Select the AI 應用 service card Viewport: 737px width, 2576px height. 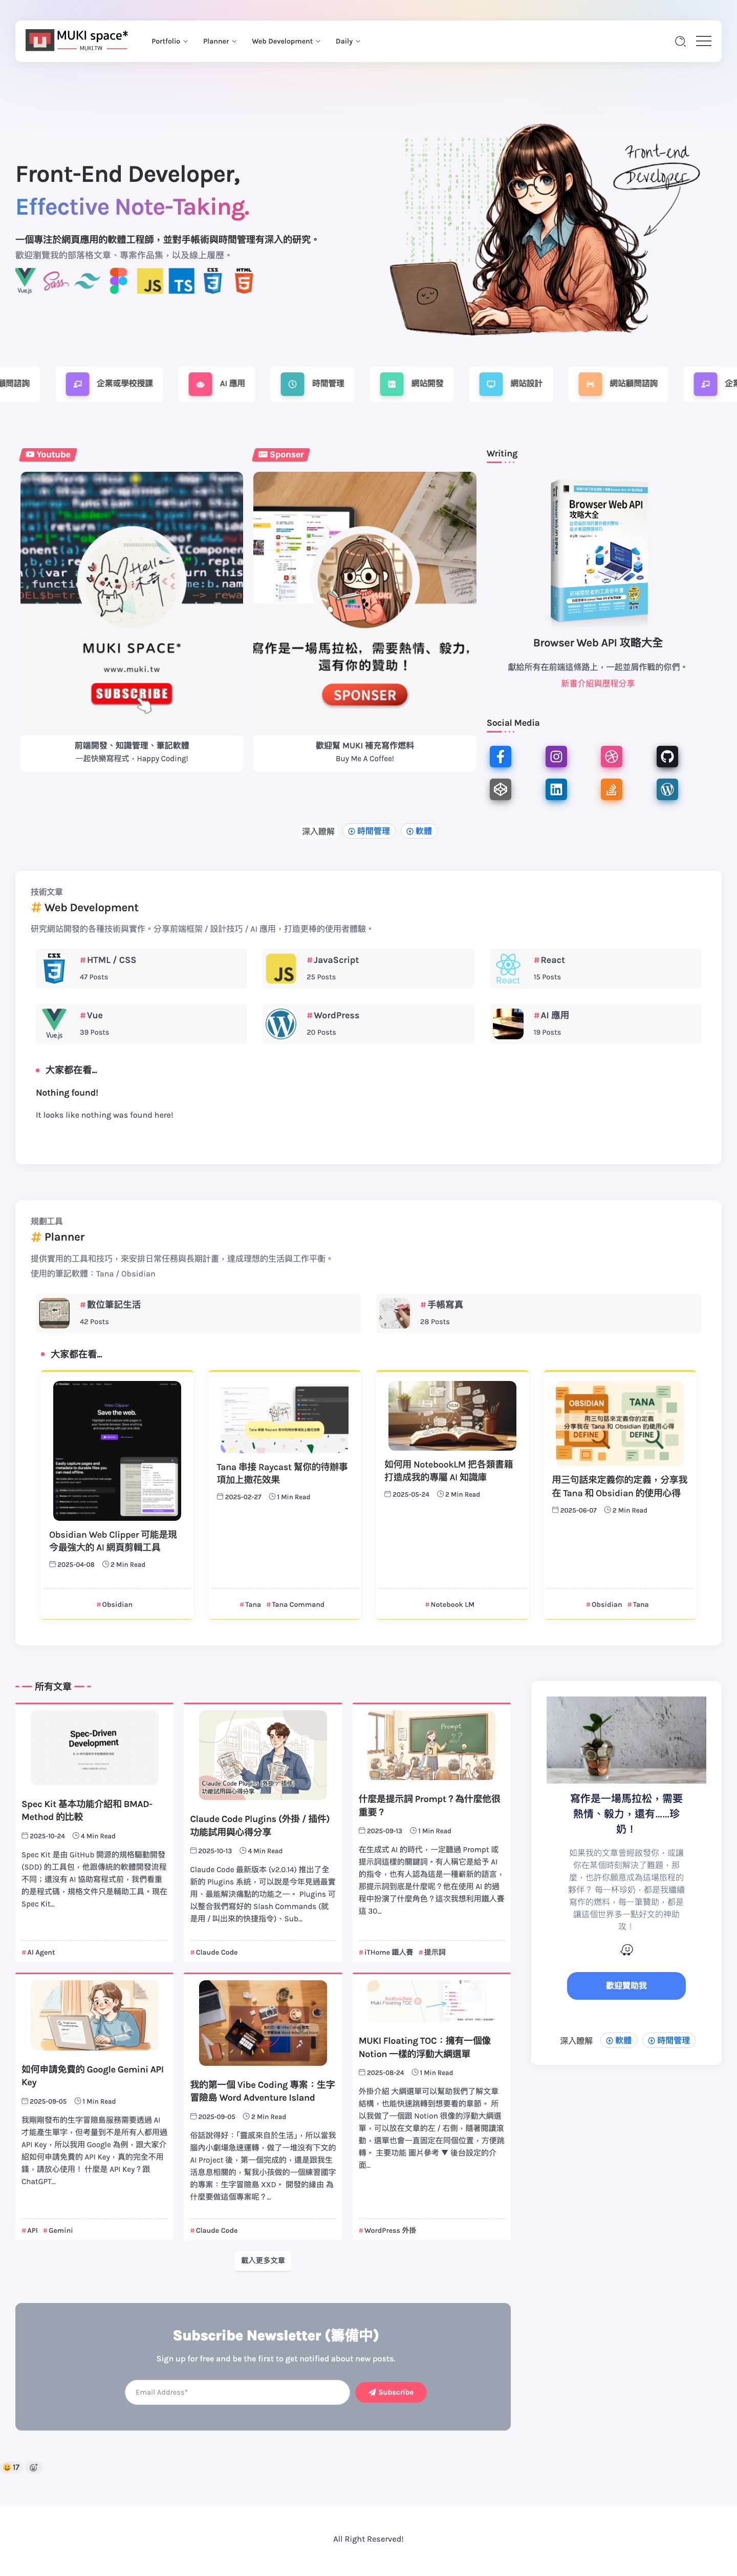click(x=216, y=383)
